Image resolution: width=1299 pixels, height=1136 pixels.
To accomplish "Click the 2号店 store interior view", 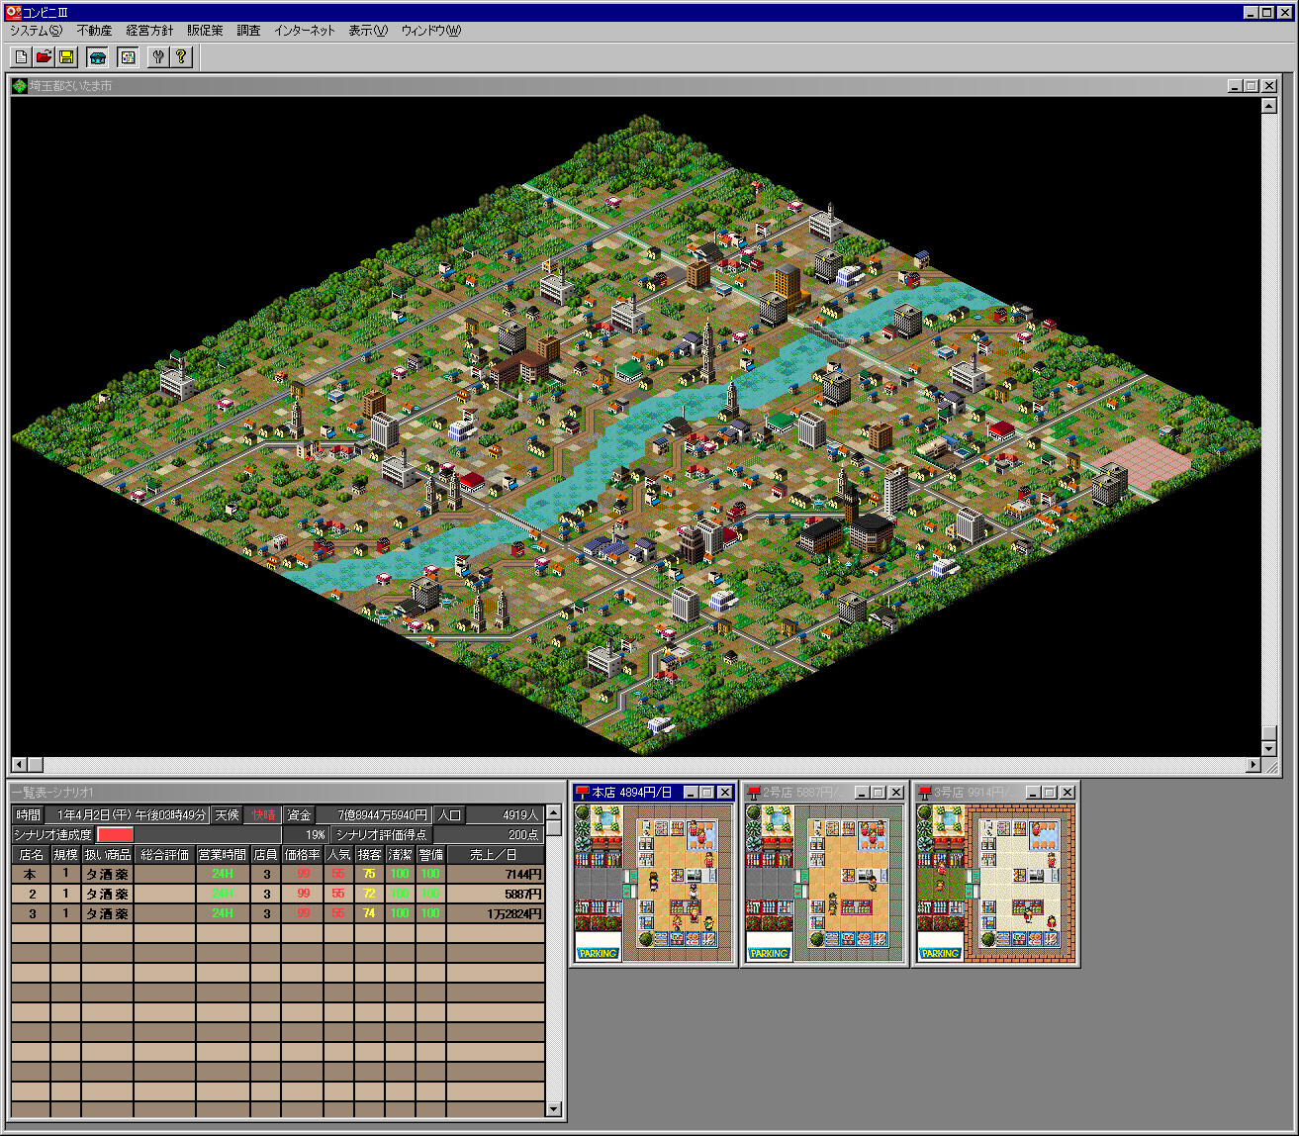I will coord(824,883).
